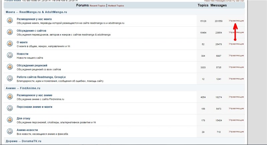Click Управляющие in Обсуждения рецензий row
The width and height of the screenshot is (267, 145).
236,67
